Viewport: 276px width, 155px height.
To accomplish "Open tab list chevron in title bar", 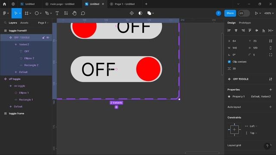I will click(x=238, y=4).
